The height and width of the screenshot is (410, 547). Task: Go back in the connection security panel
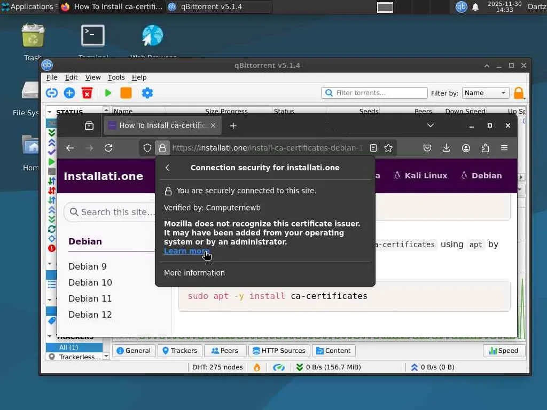(x=167, y=168)
